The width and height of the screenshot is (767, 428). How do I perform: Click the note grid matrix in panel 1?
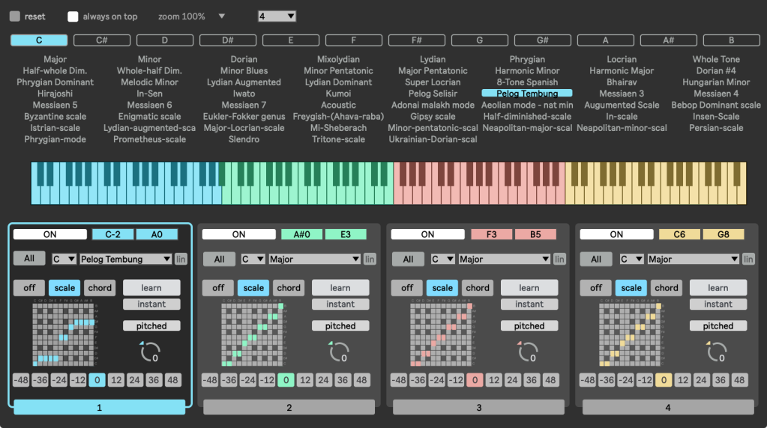[64, 333]
